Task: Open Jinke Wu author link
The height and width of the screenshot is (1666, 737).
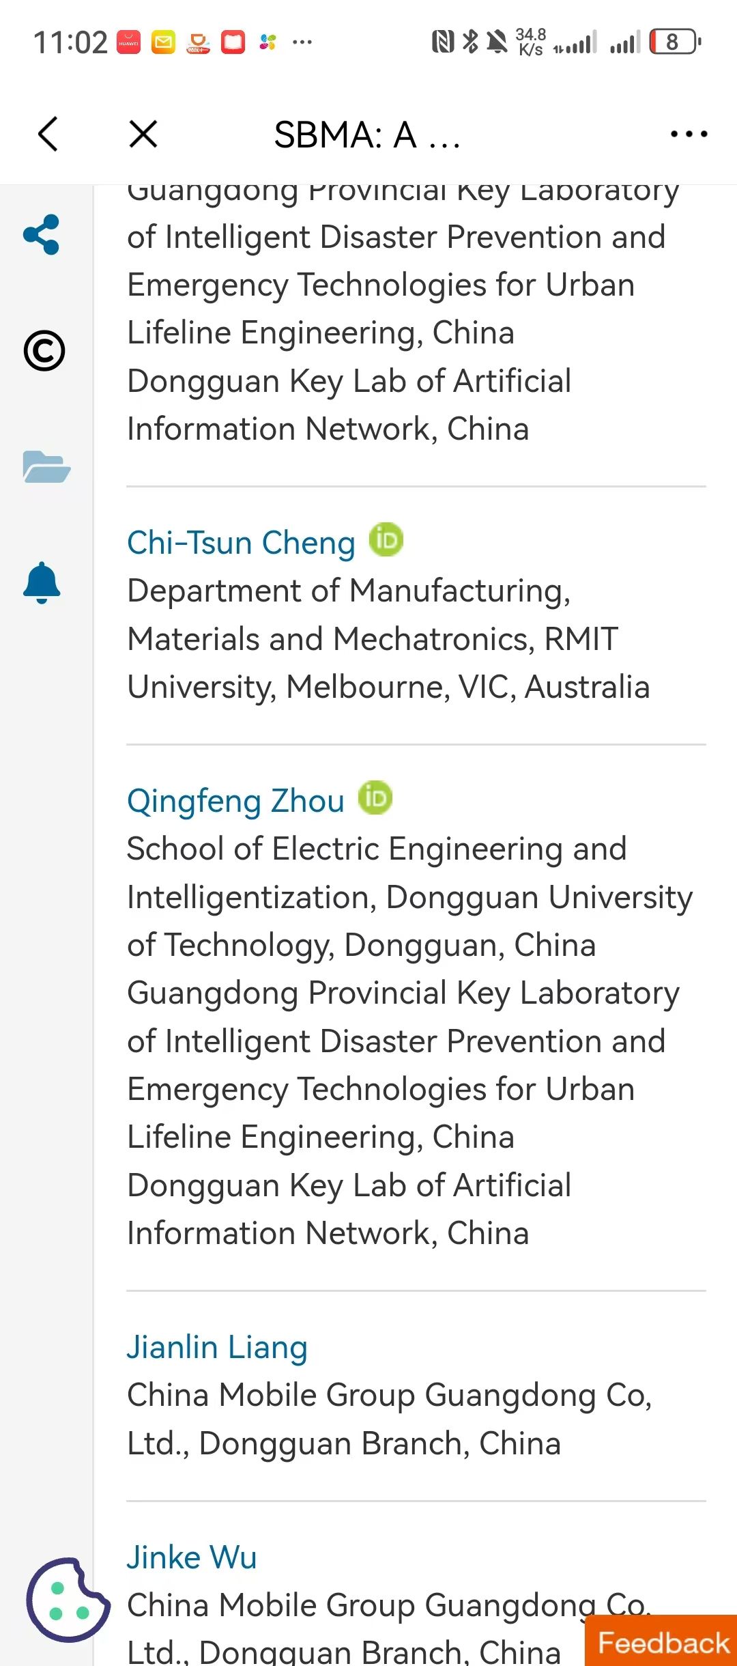Action: (x=192, y=1557)
